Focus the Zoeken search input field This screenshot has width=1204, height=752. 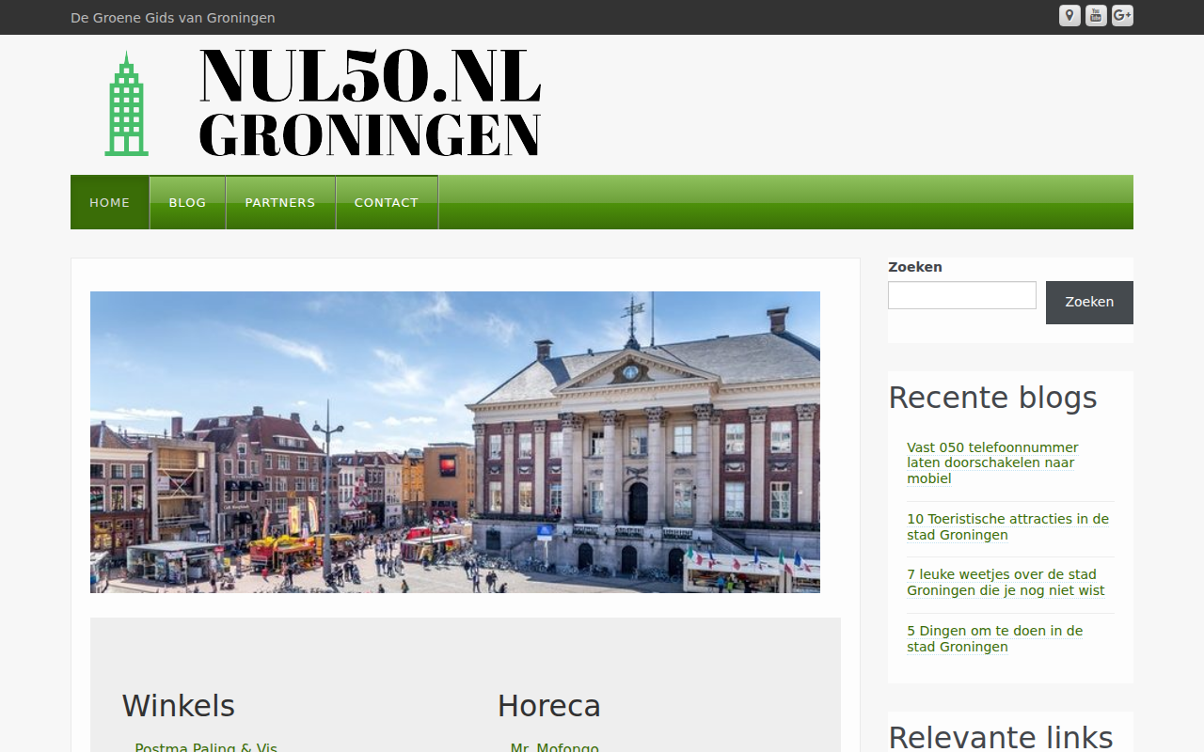962,295
